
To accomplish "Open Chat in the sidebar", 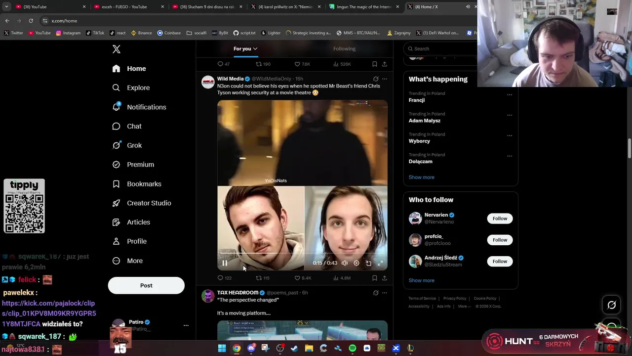I will [127, 126].
